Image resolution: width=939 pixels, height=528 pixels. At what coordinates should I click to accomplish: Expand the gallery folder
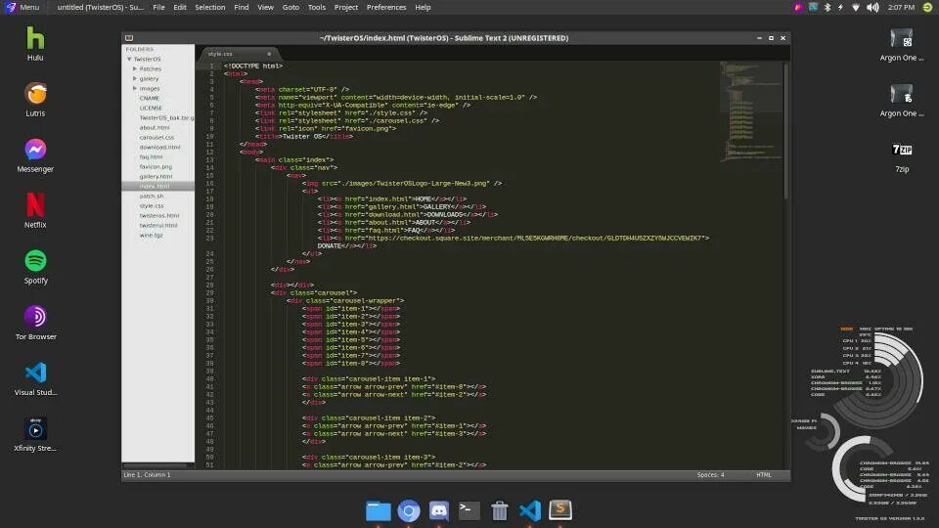point(135,78)
